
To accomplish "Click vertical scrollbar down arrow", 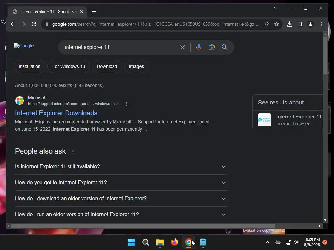I will [x=325, y=220].
